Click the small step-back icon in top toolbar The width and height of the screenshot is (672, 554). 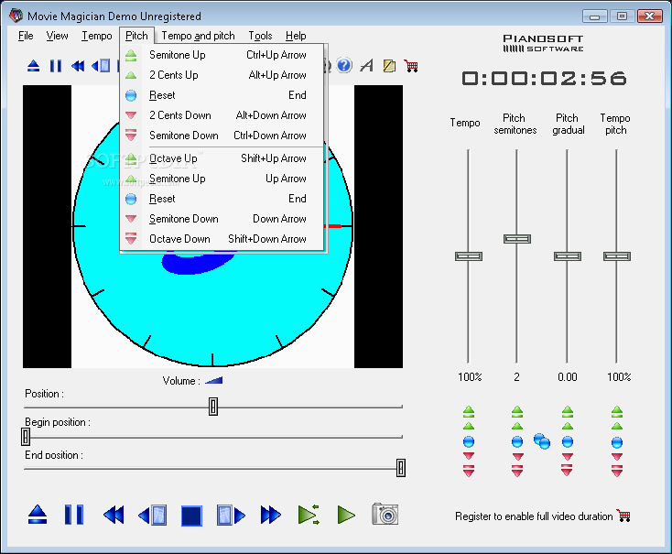point(101,66)
